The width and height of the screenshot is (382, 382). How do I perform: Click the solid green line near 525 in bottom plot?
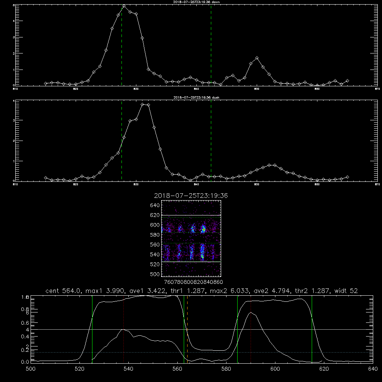(92, 329)
